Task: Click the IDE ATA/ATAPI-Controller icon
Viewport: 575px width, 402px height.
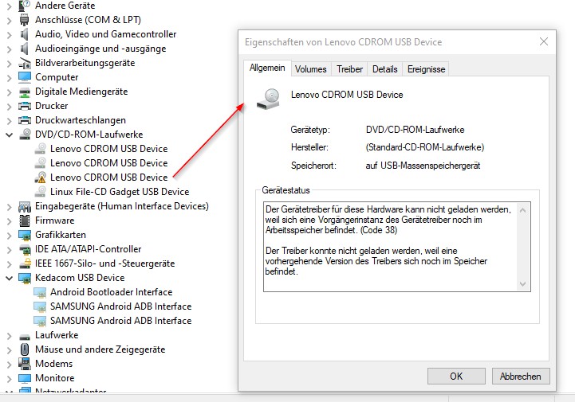Action: point(25,249)
